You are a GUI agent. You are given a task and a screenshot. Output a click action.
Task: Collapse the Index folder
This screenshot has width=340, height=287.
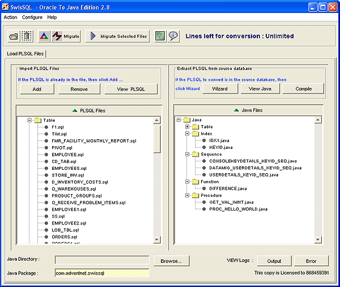click(x=187, y=134)
